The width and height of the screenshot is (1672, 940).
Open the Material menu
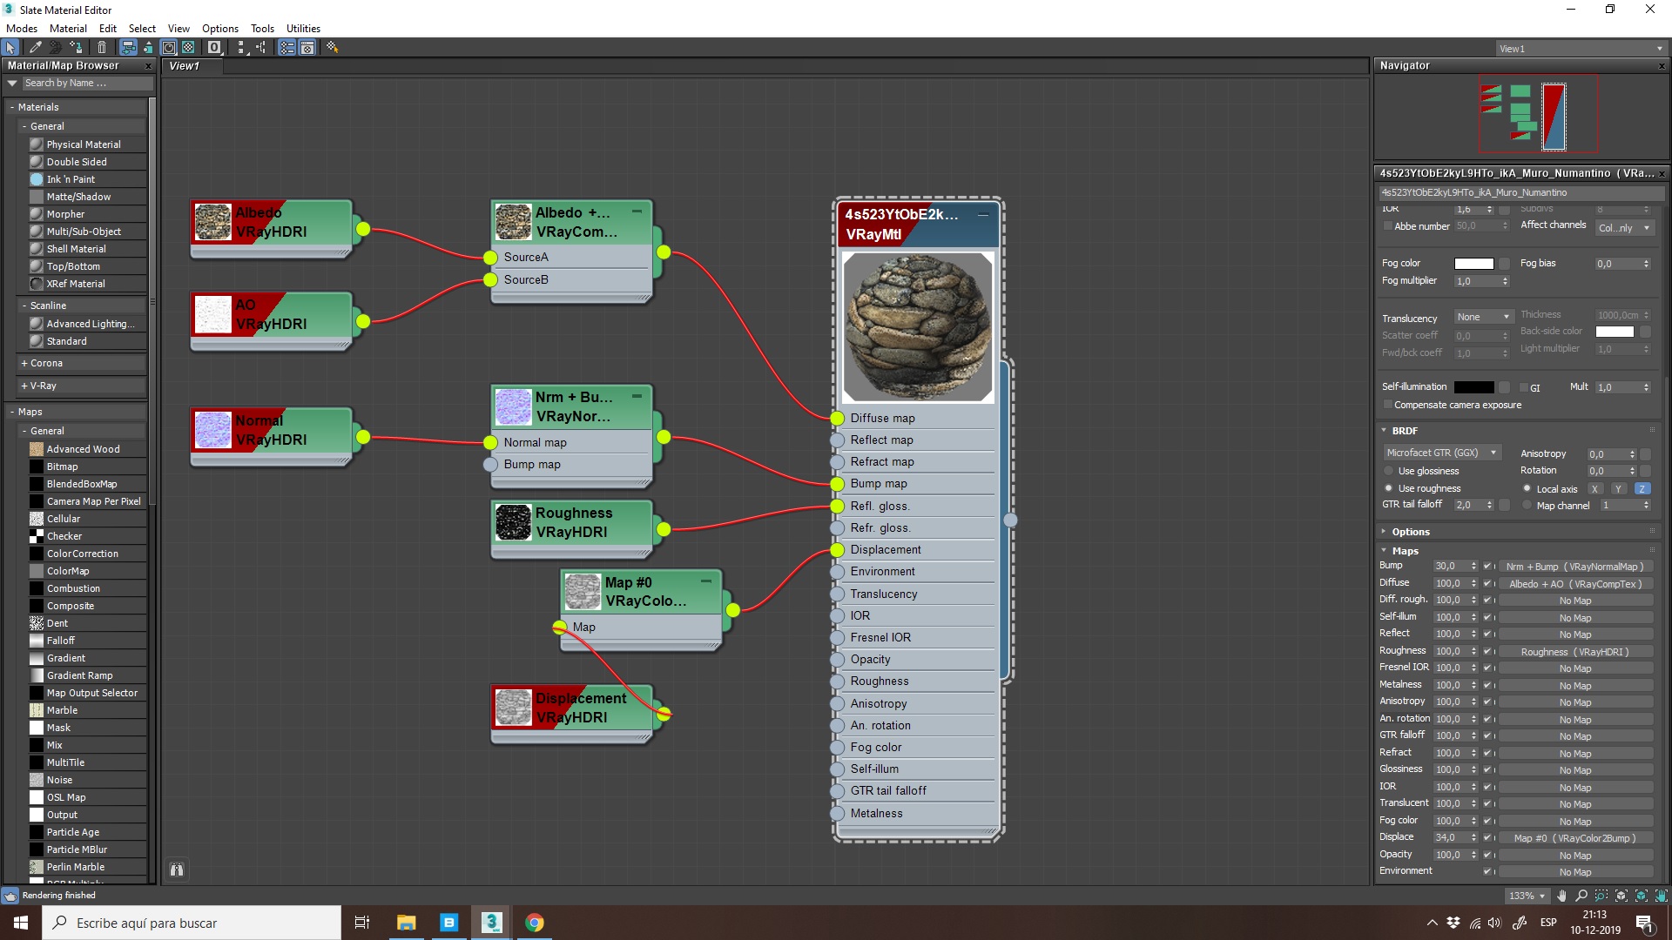pos(68,28)
